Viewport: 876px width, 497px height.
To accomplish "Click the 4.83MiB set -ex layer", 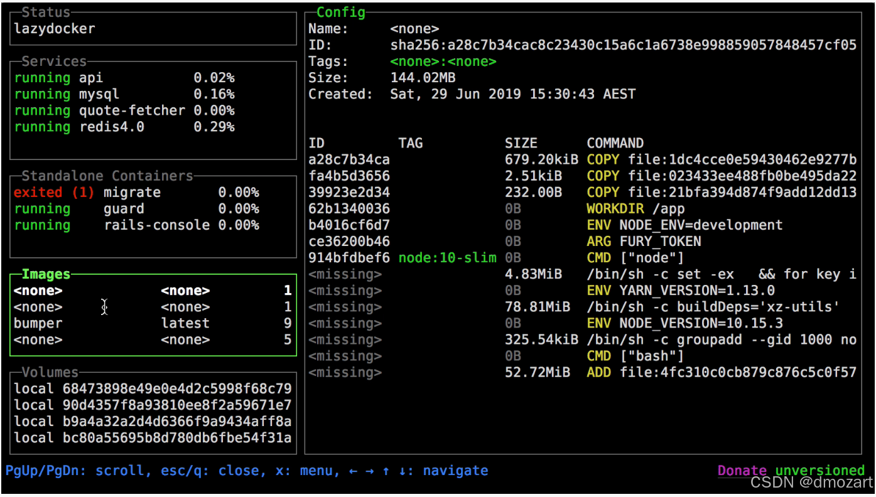I will click(583, 274).
